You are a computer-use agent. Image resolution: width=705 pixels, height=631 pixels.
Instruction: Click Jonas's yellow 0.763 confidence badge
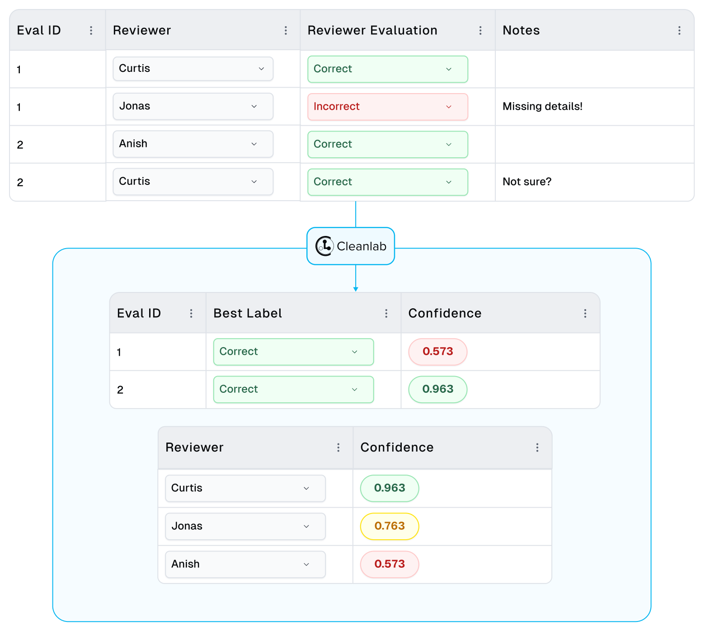[x=390, y=526]
